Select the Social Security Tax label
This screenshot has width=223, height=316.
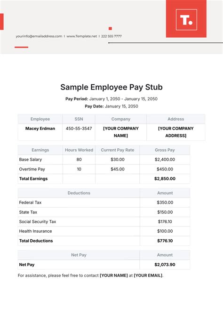[x=38, y=222]
